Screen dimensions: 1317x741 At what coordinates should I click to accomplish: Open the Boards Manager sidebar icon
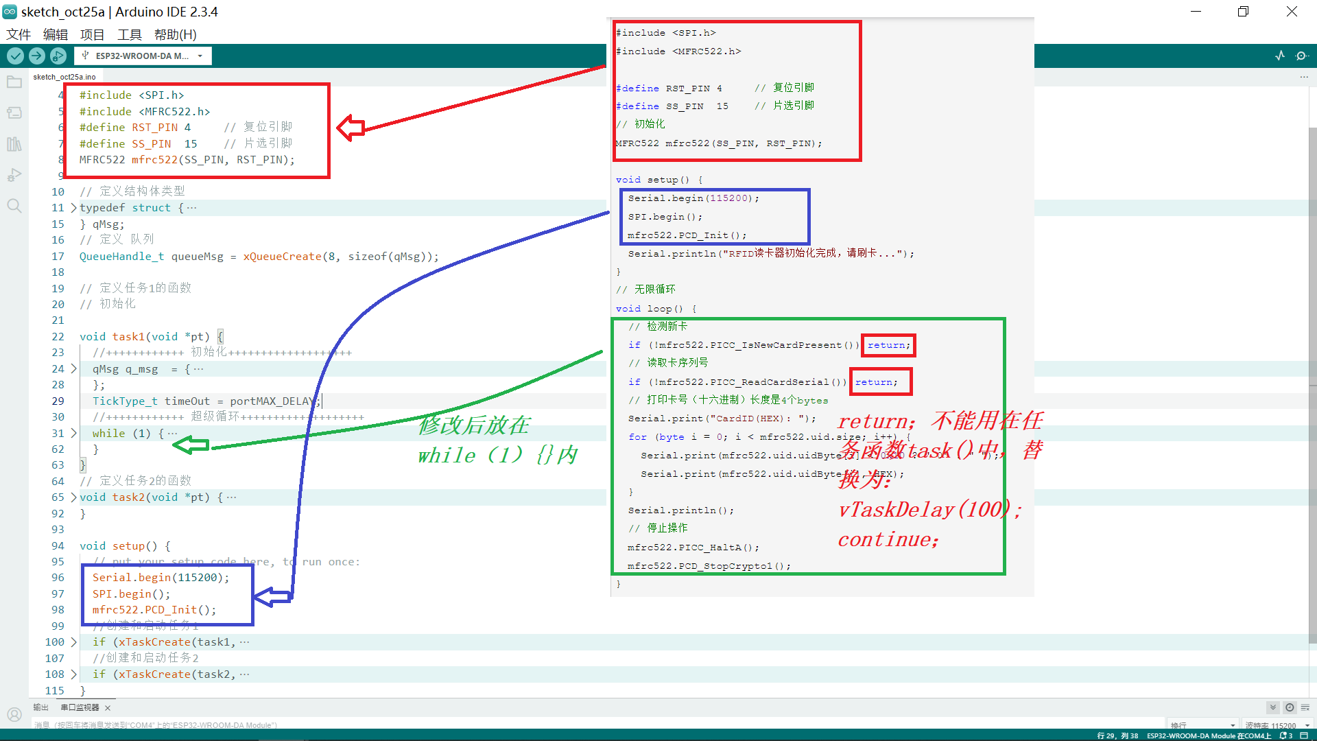click(14, 113)
